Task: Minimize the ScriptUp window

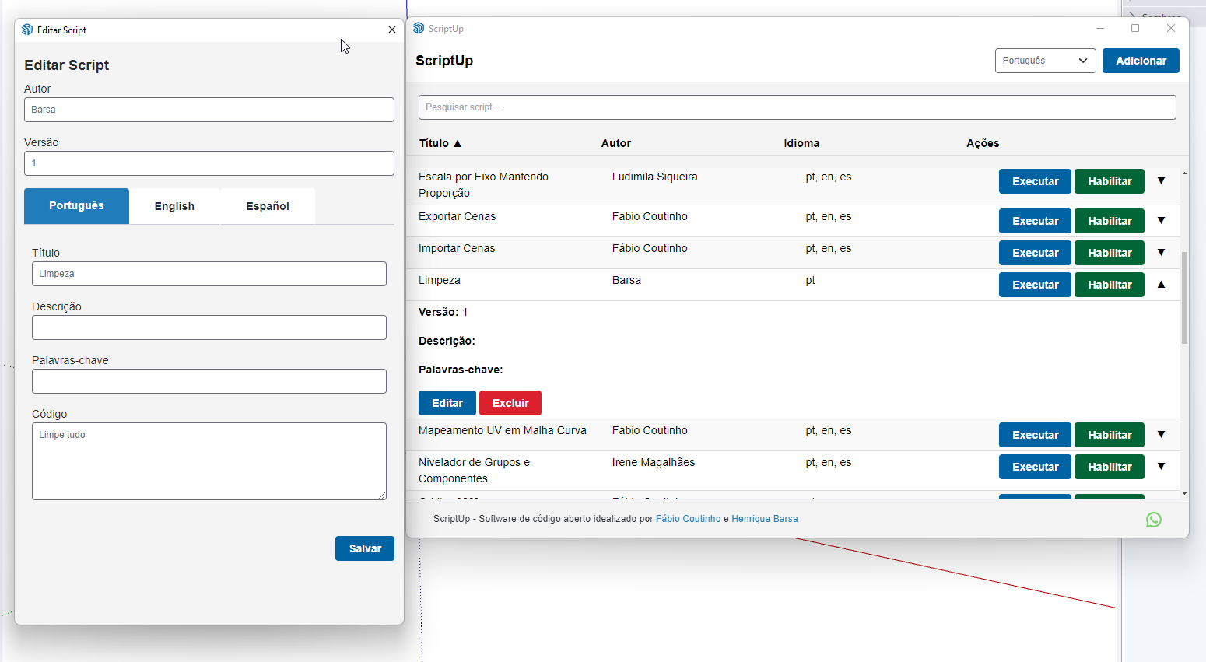Action: [x=1100, y=28]
